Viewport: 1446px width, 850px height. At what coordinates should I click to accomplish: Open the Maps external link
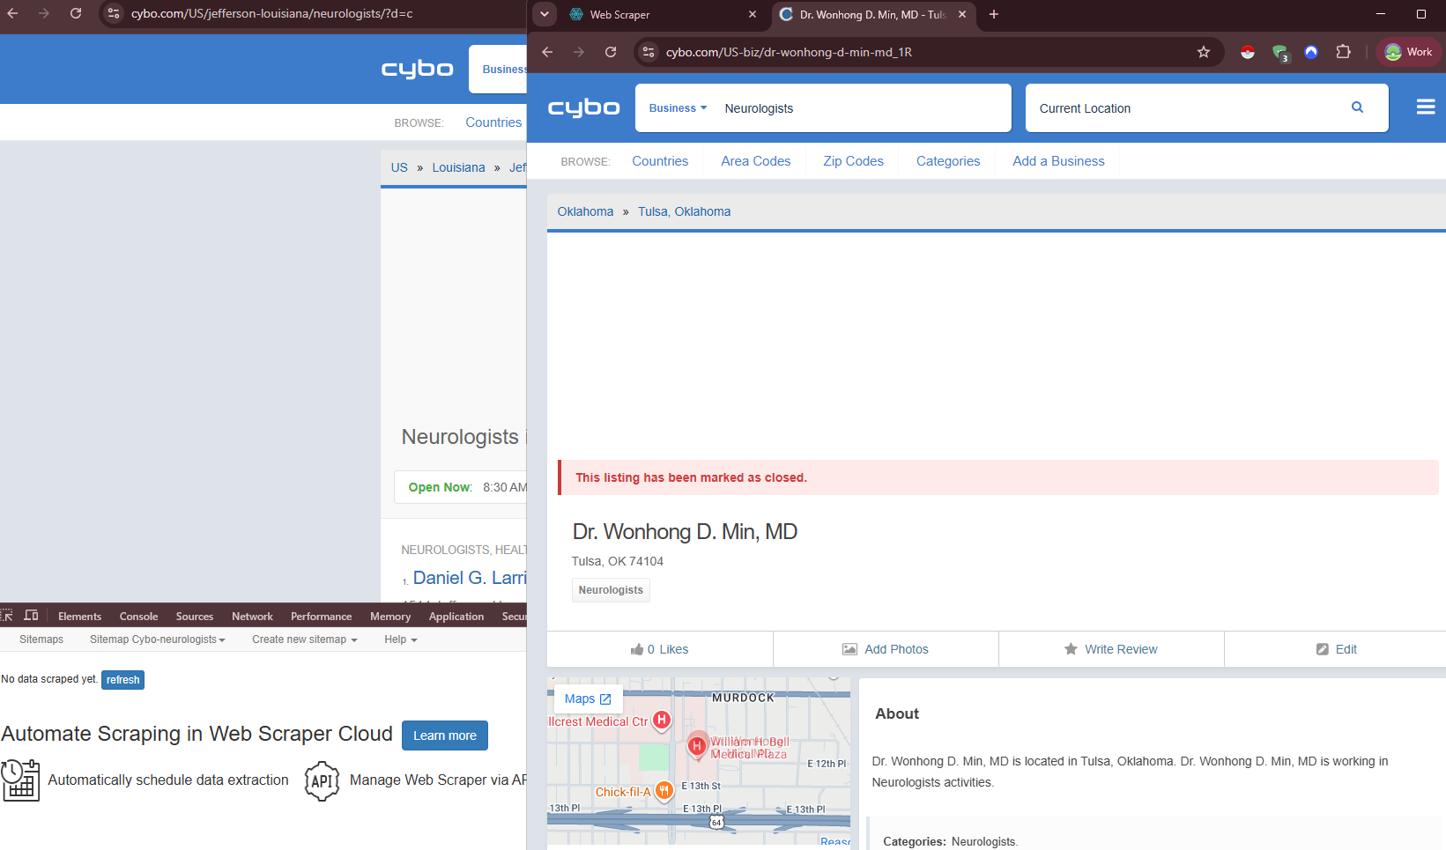pyautogui.click(x=588, y=698)
